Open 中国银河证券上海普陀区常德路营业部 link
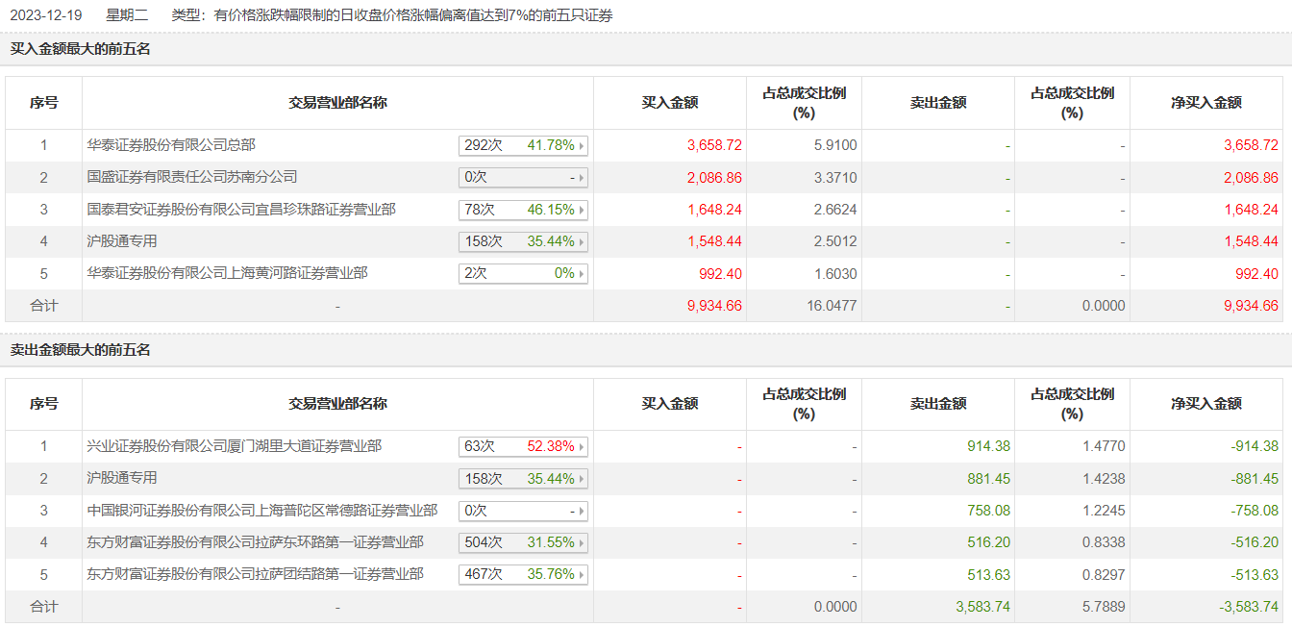This screenshot has height=627, width=1292. pyautogui.click(x=262, y=511)
